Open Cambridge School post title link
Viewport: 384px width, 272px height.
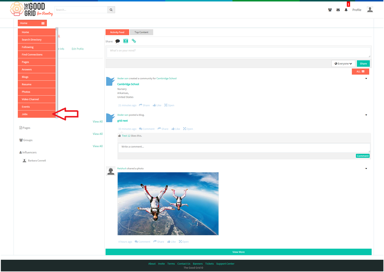[x=128, y=84]
